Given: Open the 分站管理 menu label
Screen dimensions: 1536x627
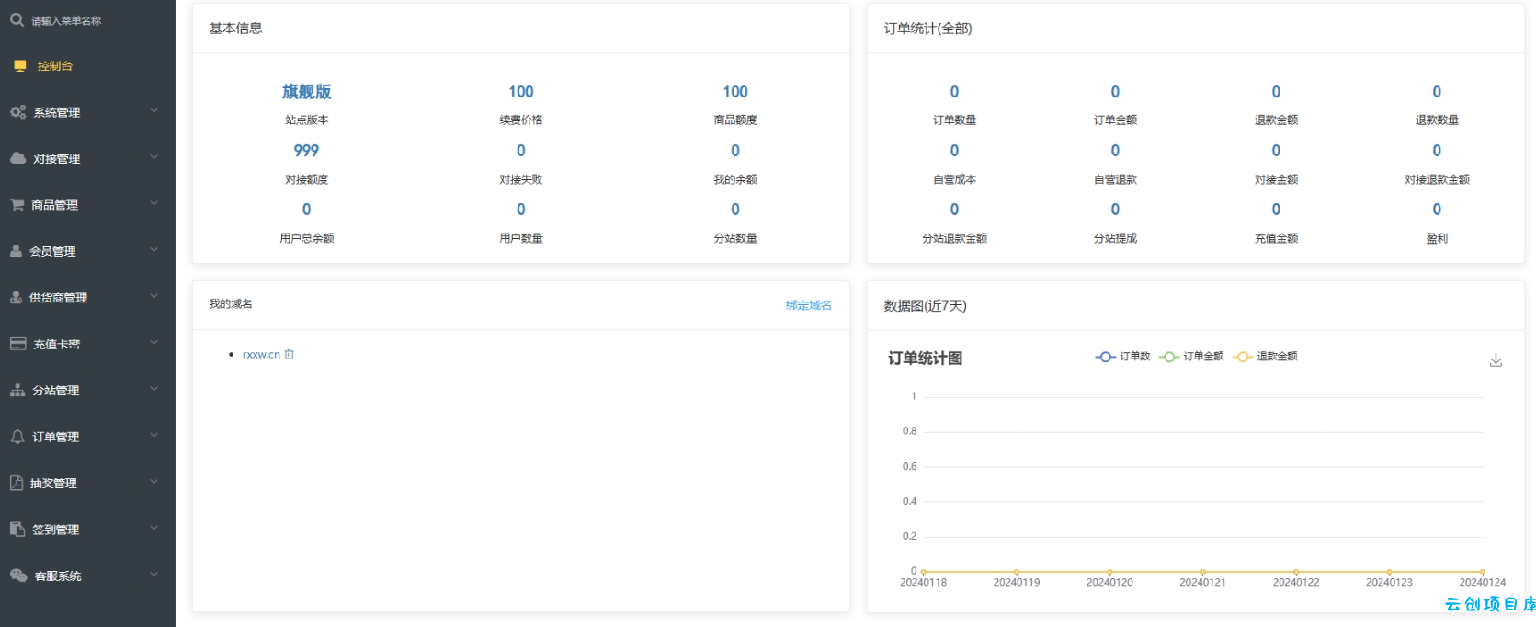Looking at the screenshot, I should 56,391.
